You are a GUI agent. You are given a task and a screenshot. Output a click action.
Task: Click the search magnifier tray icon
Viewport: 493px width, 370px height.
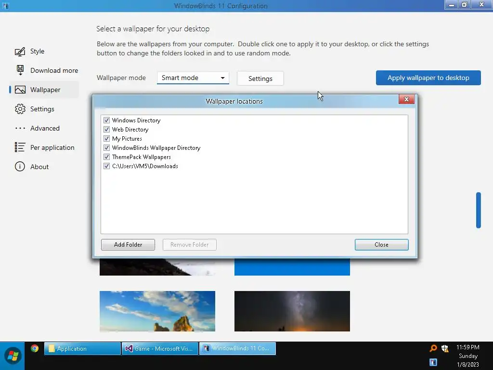[x=433, y=348]
